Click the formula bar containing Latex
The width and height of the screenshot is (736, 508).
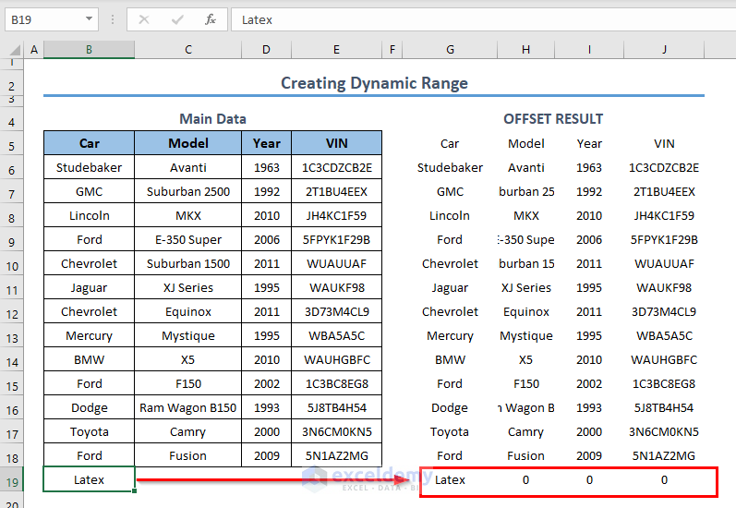click(484, 19)
